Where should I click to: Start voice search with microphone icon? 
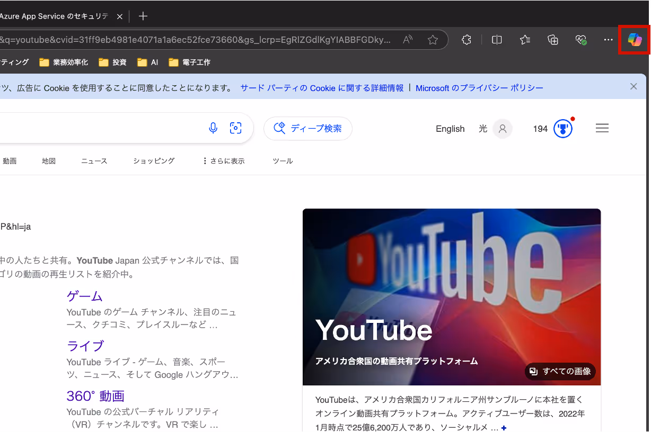[x=213, y=128]
